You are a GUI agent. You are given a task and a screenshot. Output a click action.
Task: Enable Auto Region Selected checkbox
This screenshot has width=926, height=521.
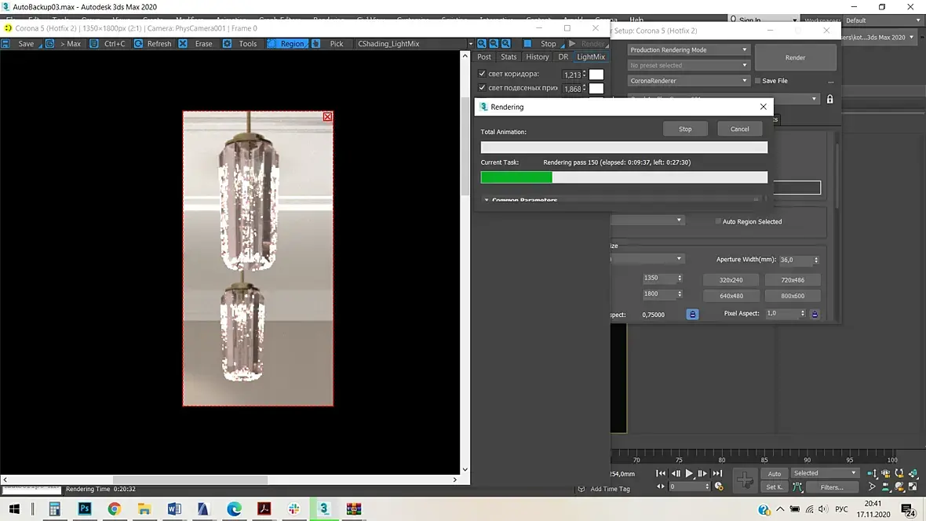tap(718, 221)
